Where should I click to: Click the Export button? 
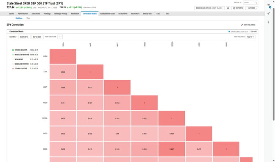click(x=254, y=32)
